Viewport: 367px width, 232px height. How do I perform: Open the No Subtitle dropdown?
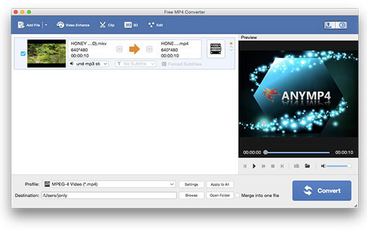click(x=136, y=63)
